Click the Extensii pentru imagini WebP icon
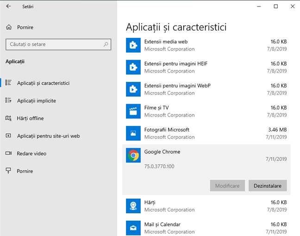300x236 pixels. click(x=133, y=89)
